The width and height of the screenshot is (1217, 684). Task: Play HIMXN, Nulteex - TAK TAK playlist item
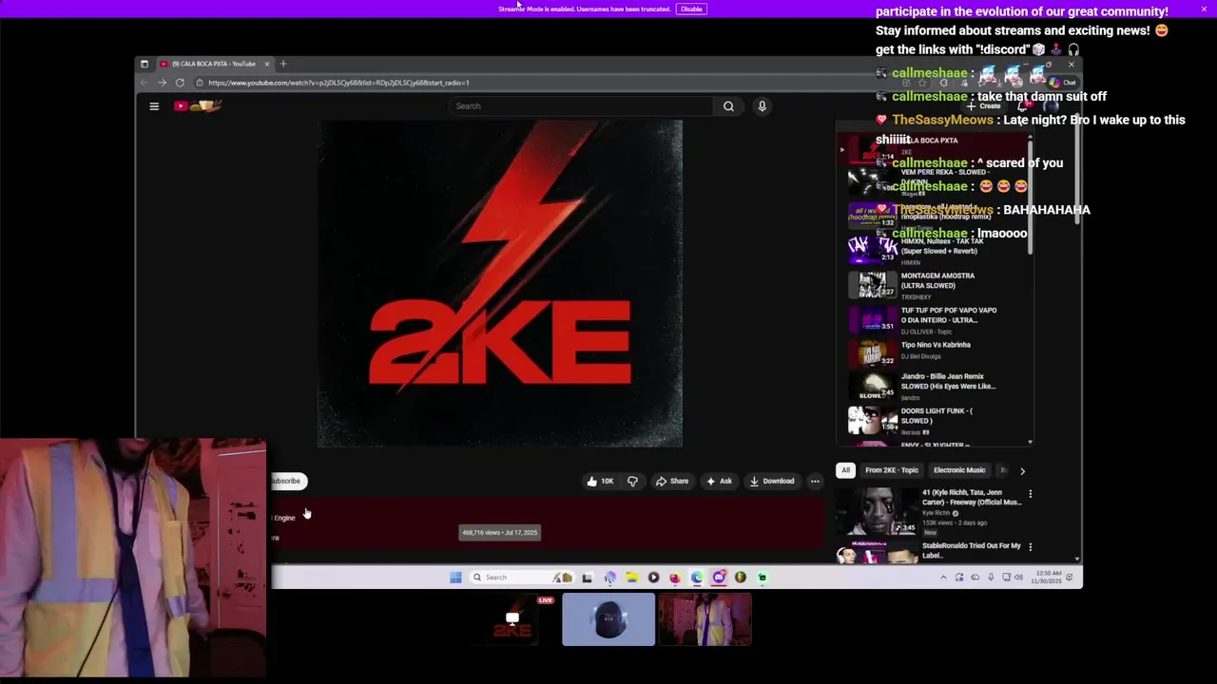(937, 251)
